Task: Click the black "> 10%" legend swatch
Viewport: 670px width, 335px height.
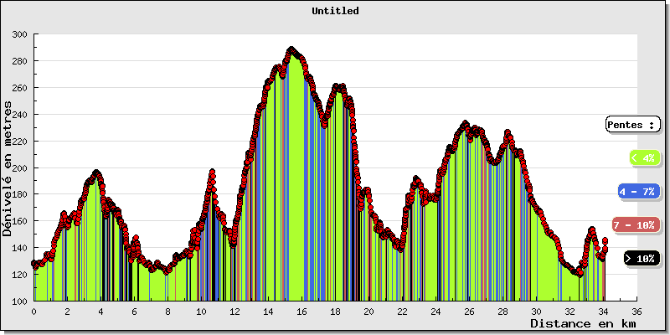Action: 642,259
